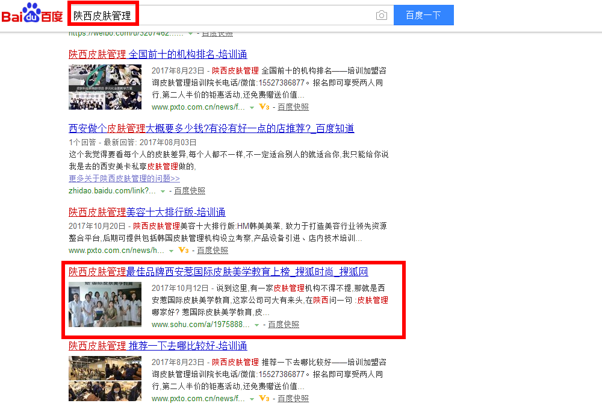602x415 pixels.
Task: Click URL www.pxto.com.cn/news/h...
Action: tap(116, 250)
